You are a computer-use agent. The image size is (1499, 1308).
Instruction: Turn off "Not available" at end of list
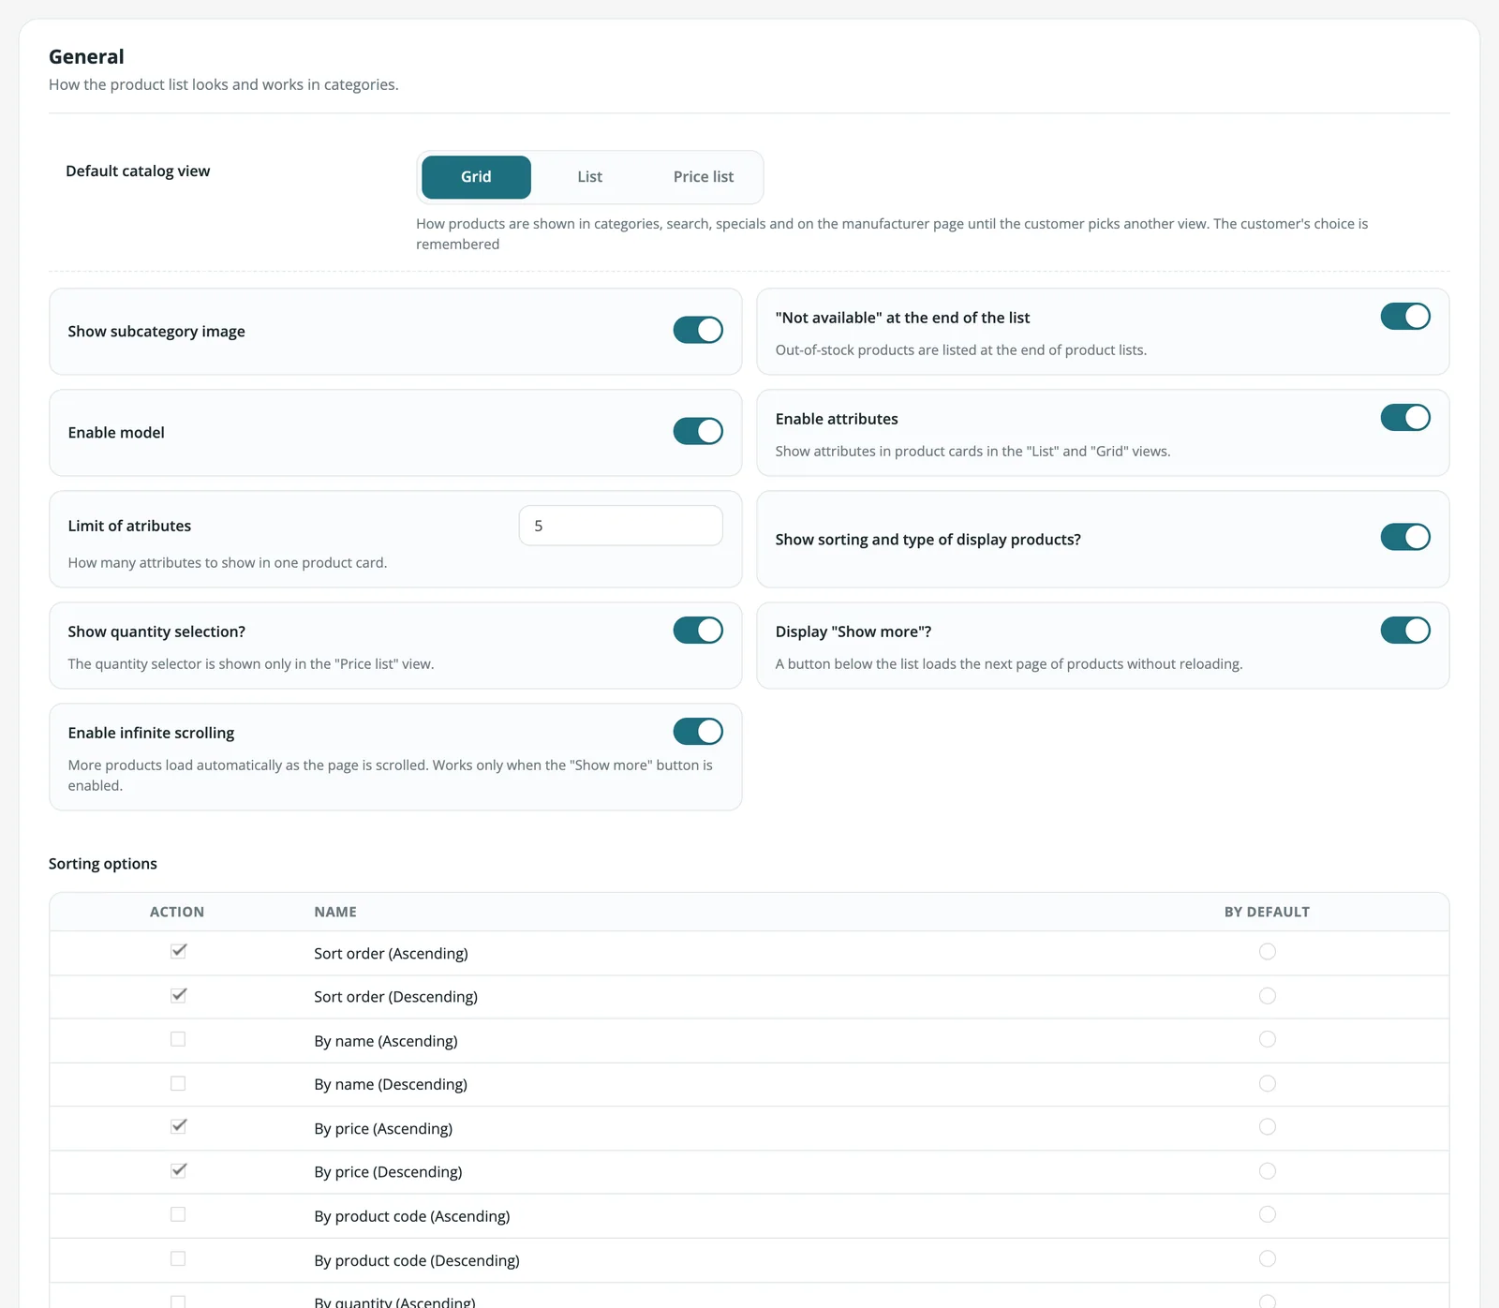[x=1405, y=317]
